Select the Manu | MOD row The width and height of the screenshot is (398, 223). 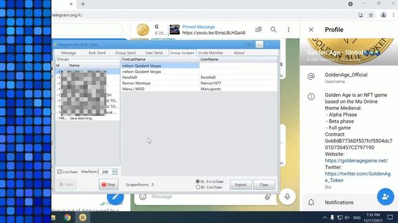[160, 89]
